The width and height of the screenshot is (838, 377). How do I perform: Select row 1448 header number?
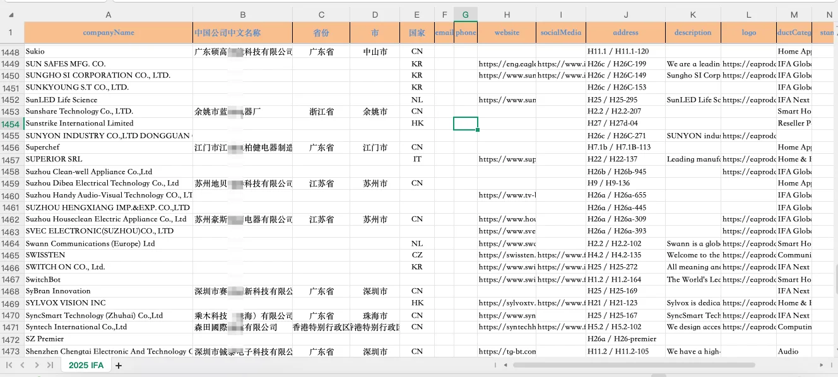tap(11, 52)
